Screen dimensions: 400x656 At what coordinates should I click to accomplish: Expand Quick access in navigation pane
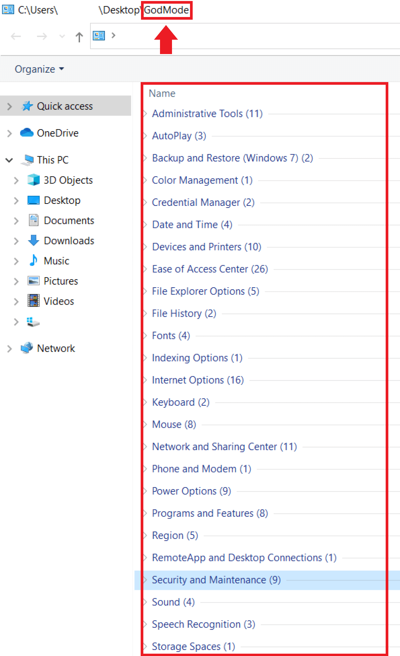click(9, 106)
